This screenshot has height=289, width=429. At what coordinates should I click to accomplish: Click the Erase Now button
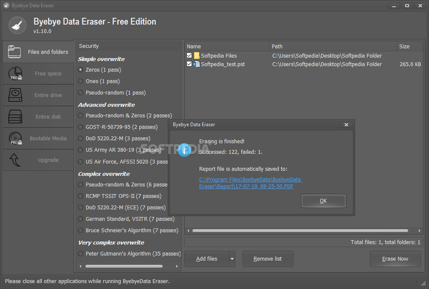395,259
